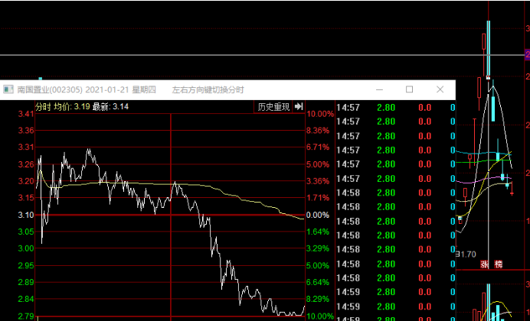Click the 历史重现 replay button
Screen dimensions: 530x321
[x=273, y=107]
